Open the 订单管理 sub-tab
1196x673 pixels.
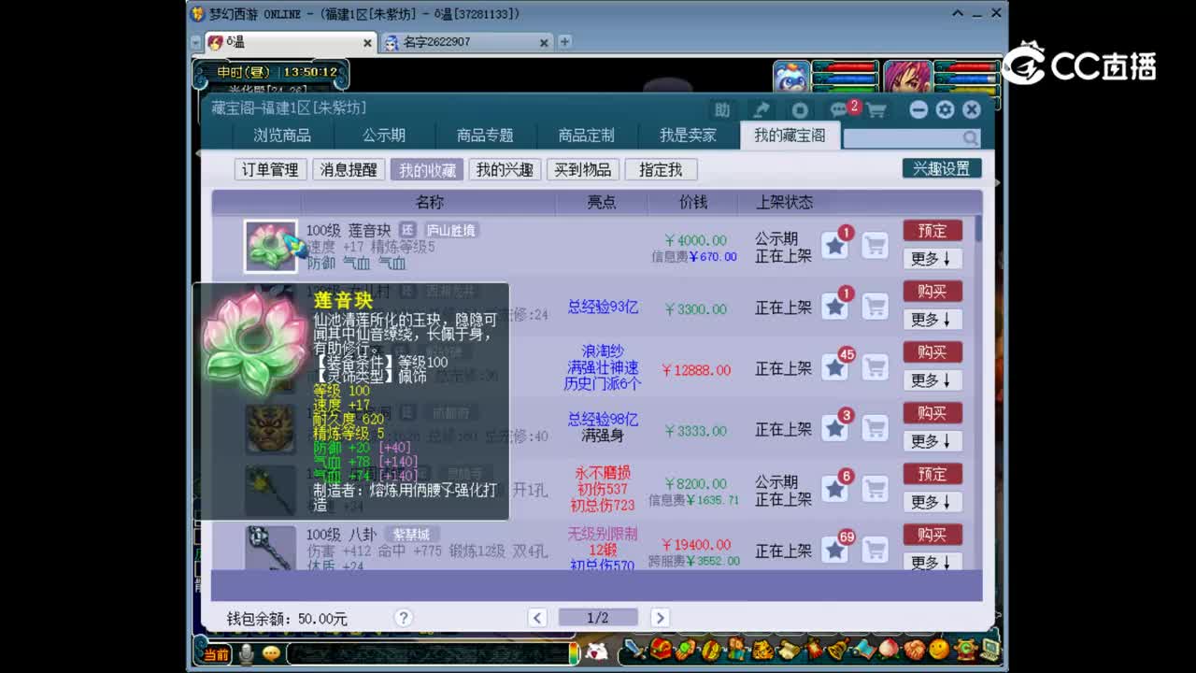point(270,169)
